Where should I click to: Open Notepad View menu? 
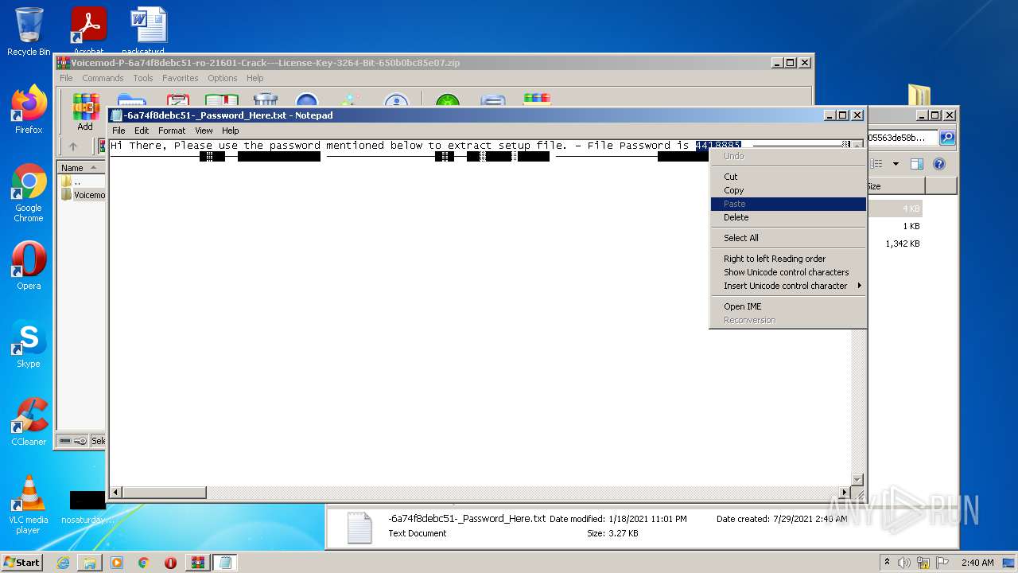click(x=204, y=131)
